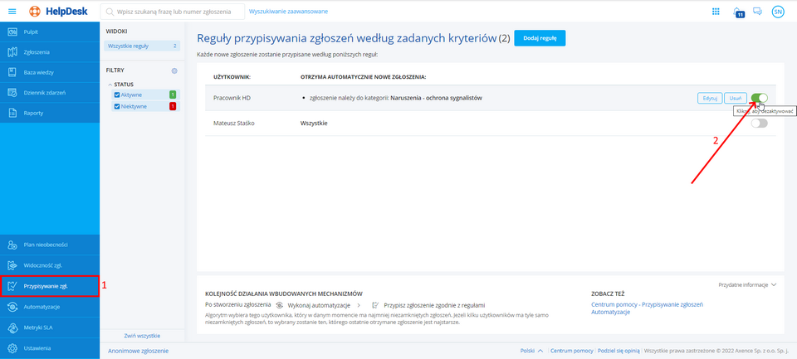Click the SN user avatar
This screenshot has width=797, height=359.
point(777,12)
